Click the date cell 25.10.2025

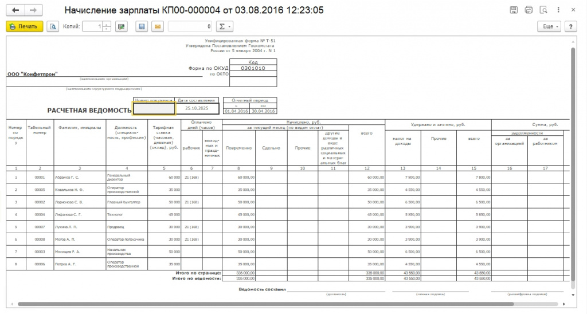click(197, 108)
